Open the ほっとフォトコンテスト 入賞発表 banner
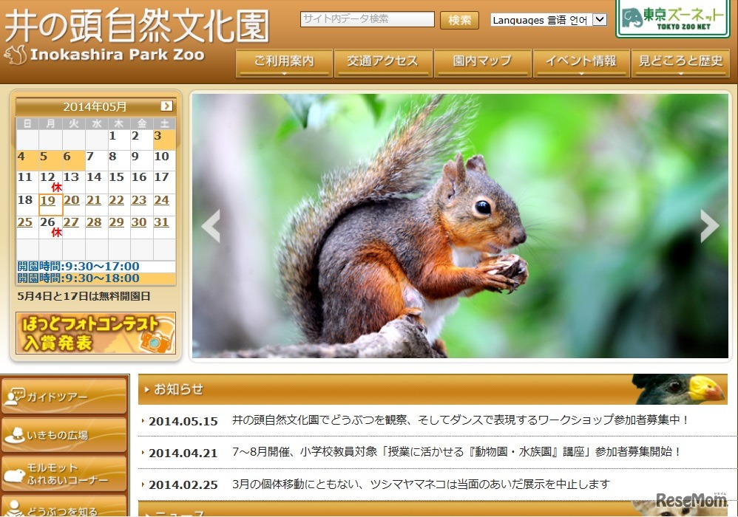Viewport: 738px width, 517px height. (96, 332)
